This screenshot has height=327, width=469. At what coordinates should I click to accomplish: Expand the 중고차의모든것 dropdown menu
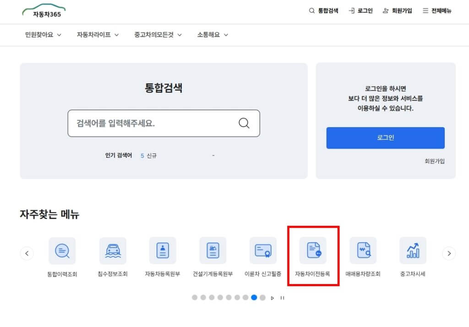click(x=158, y=35)
